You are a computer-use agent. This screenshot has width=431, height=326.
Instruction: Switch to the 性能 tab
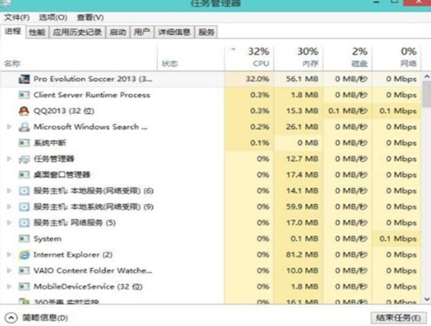[37, 32]
